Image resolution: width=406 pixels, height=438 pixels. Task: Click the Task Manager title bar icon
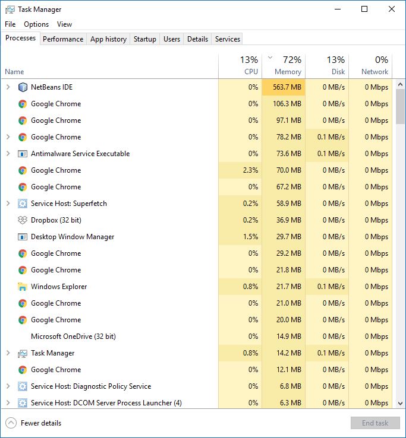point(10,9)
